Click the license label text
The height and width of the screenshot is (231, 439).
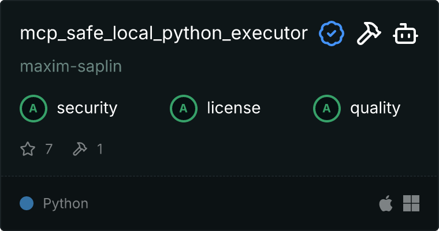tap(233, 108)
